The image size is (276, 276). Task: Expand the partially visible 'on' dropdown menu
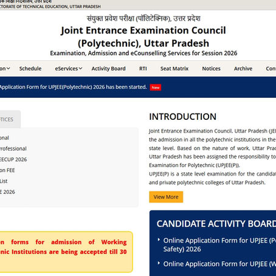pyautogui.click(x=5, y=69)
